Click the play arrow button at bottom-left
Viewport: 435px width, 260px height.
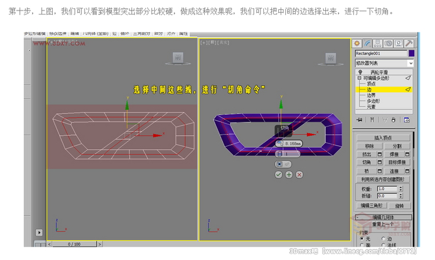(x=39, y=233)
